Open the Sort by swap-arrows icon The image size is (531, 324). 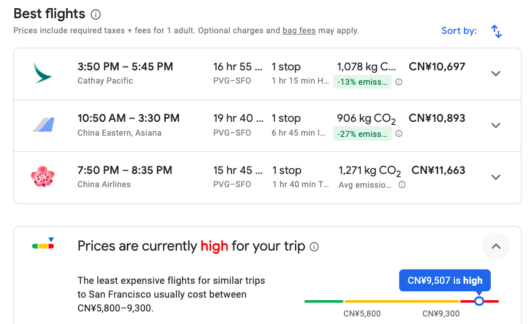click(496, 31)
